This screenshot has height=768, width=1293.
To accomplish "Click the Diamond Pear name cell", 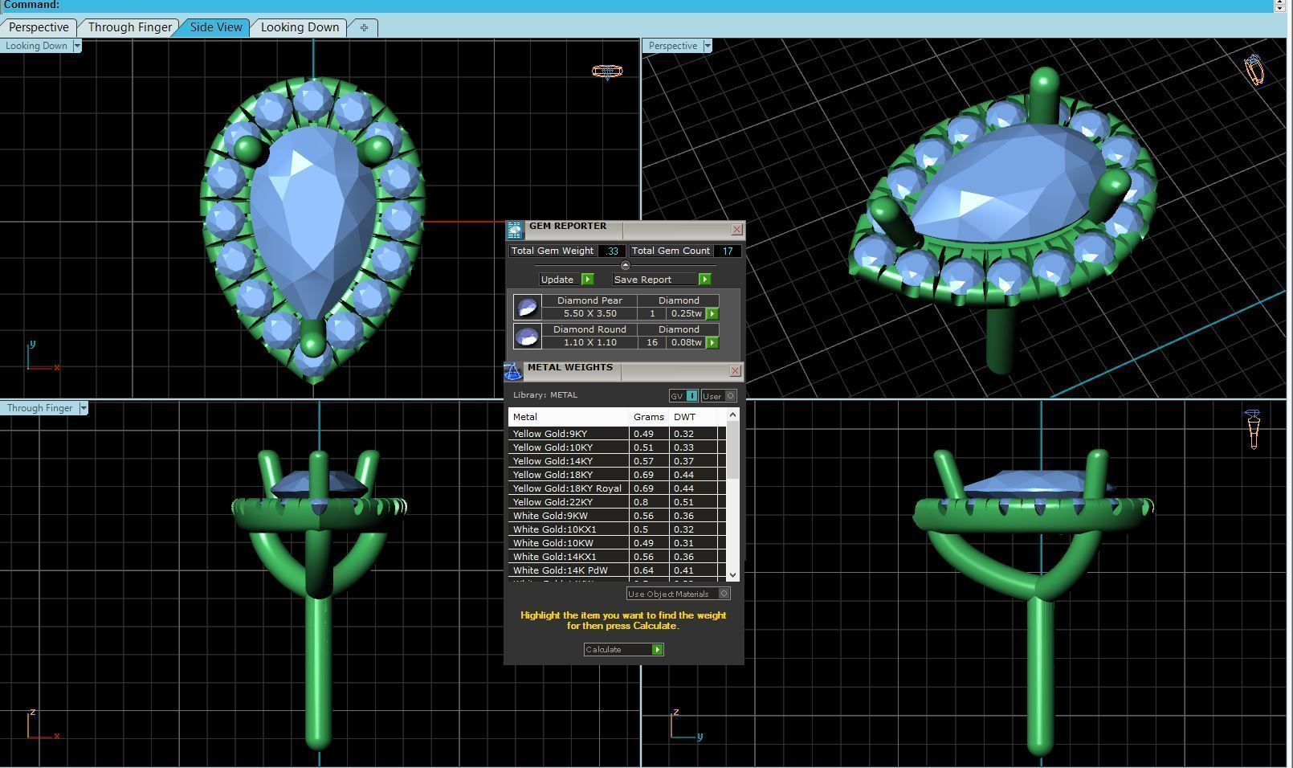I will (x=589, y=300).
